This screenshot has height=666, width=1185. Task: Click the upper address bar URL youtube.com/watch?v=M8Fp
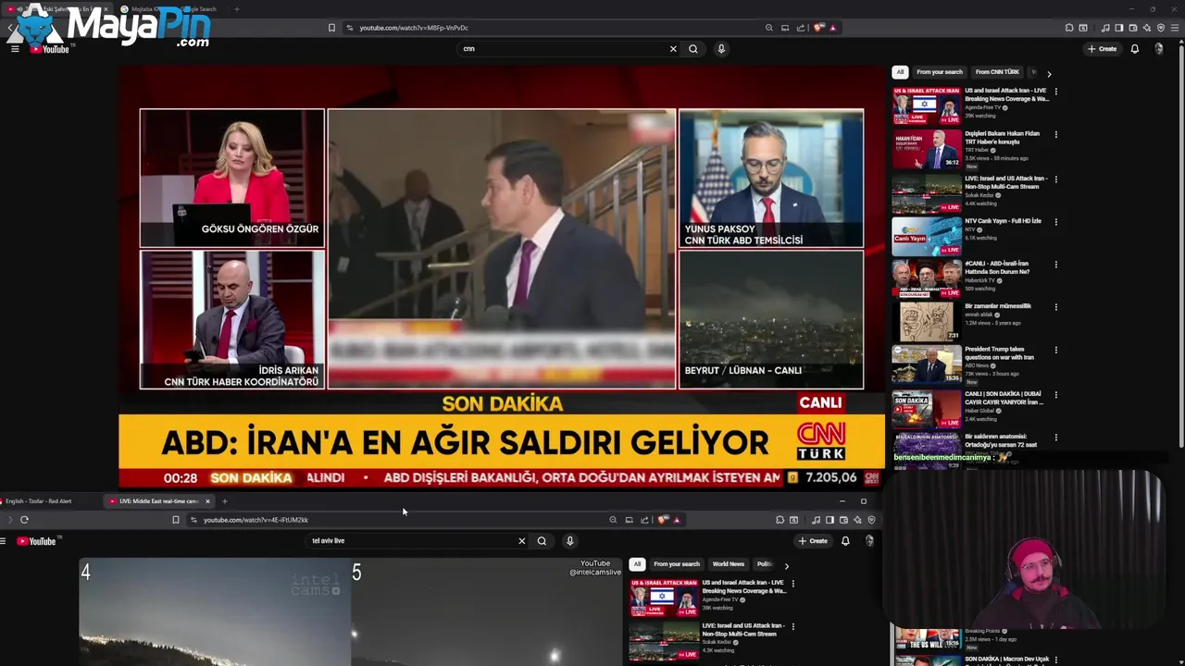click(414, 28)
